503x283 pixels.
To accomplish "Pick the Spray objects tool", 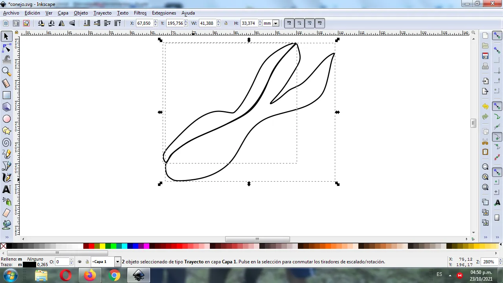I will pyautogui.click(x=6, y=201).
